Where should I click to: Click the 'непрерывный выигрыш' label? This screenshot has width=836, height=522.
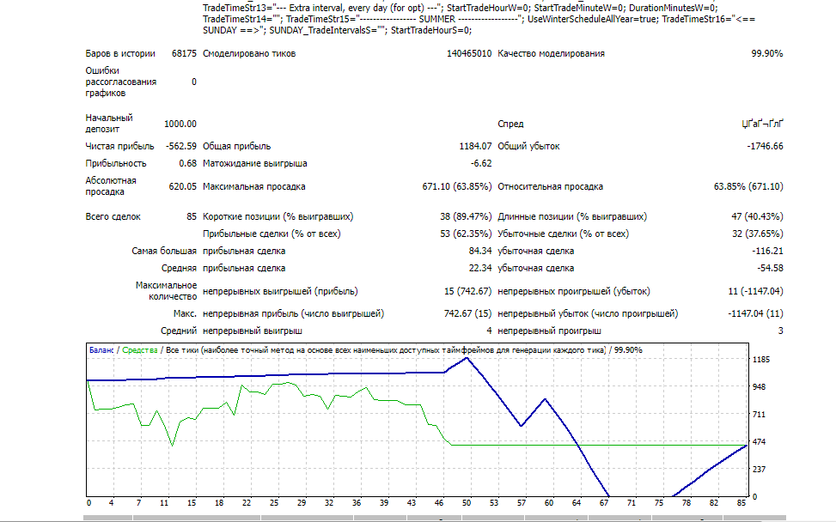[253, 331]
